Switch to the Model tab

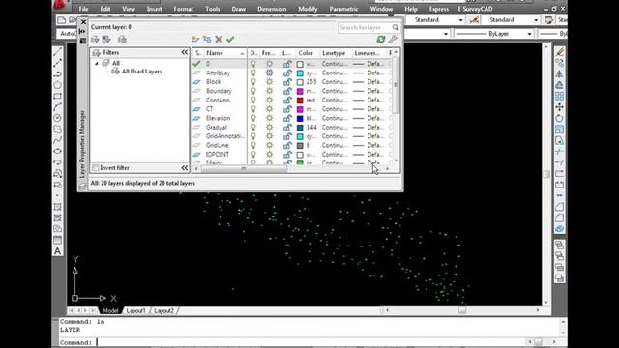tap(110, 311)
